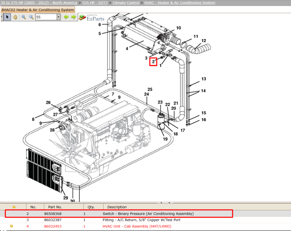Go to previous diagram with green left arrow
Screen dimensions: 291x231
click(66, 17)
